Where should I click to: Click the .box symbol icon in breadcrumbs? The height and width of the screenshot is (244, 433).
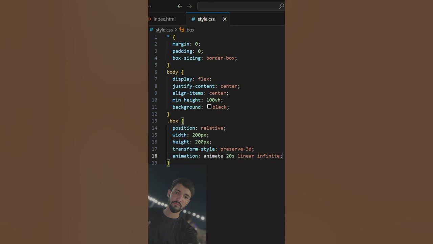[182, 30]
